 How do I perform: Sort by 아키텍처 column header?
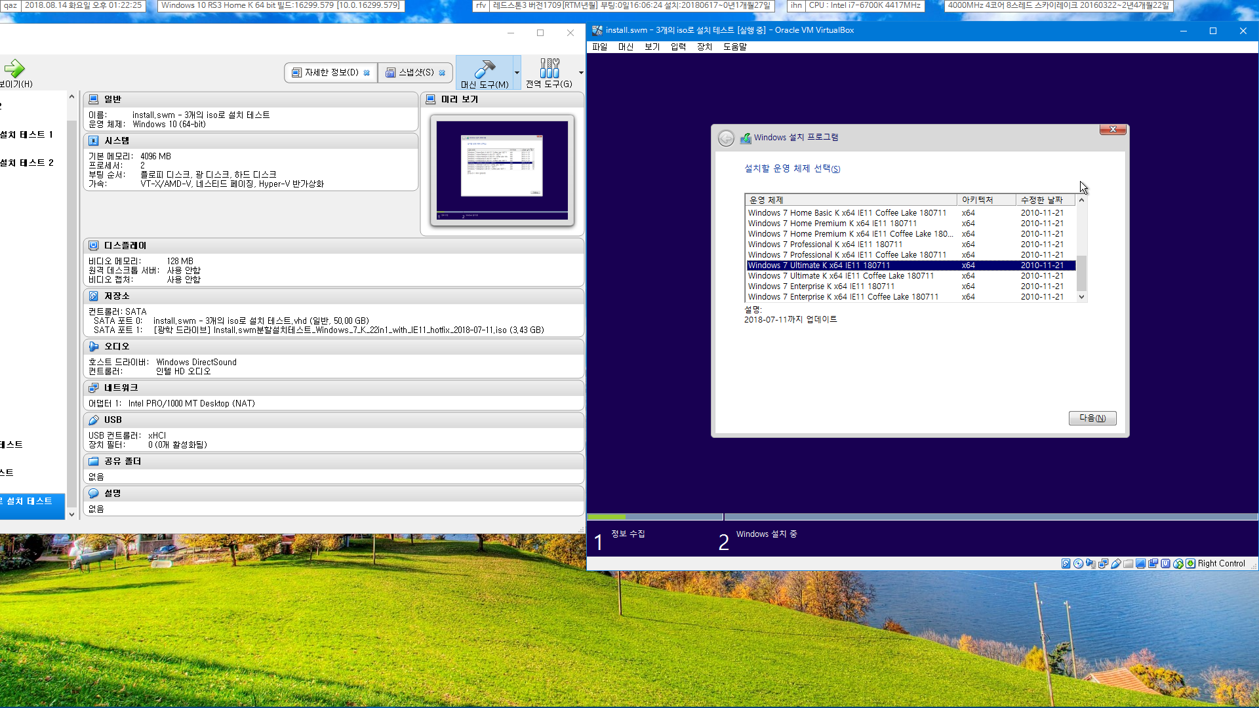click(x=986, y=200)
